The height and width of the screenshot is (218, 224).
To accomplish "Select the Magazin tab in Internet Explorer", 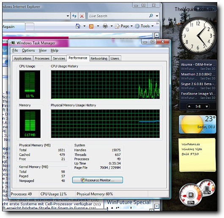I will pyautogui.click(x=14, y=27).
